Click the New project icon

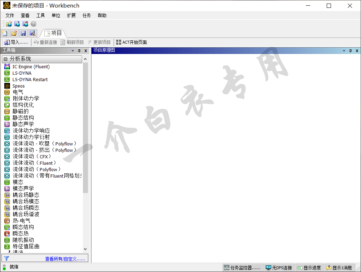pos(5,33)
